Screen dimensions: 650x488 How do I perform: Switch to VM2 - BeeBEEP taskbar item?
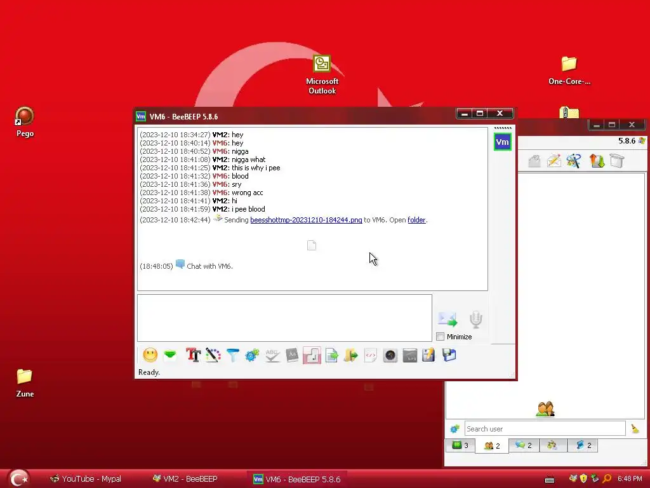click(x=185, y=479)
